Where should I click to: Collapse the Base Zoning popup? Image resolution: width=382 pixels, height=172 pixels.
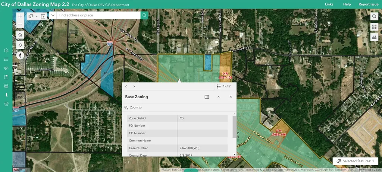pos(219,97)
